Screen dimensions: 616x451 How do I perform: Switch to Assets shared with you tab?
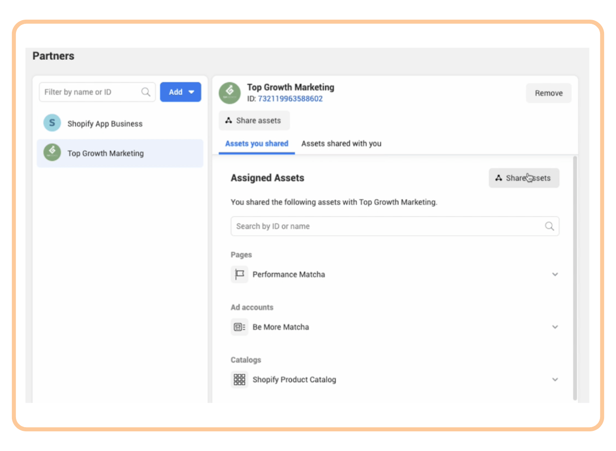click(x=341, y=143)
